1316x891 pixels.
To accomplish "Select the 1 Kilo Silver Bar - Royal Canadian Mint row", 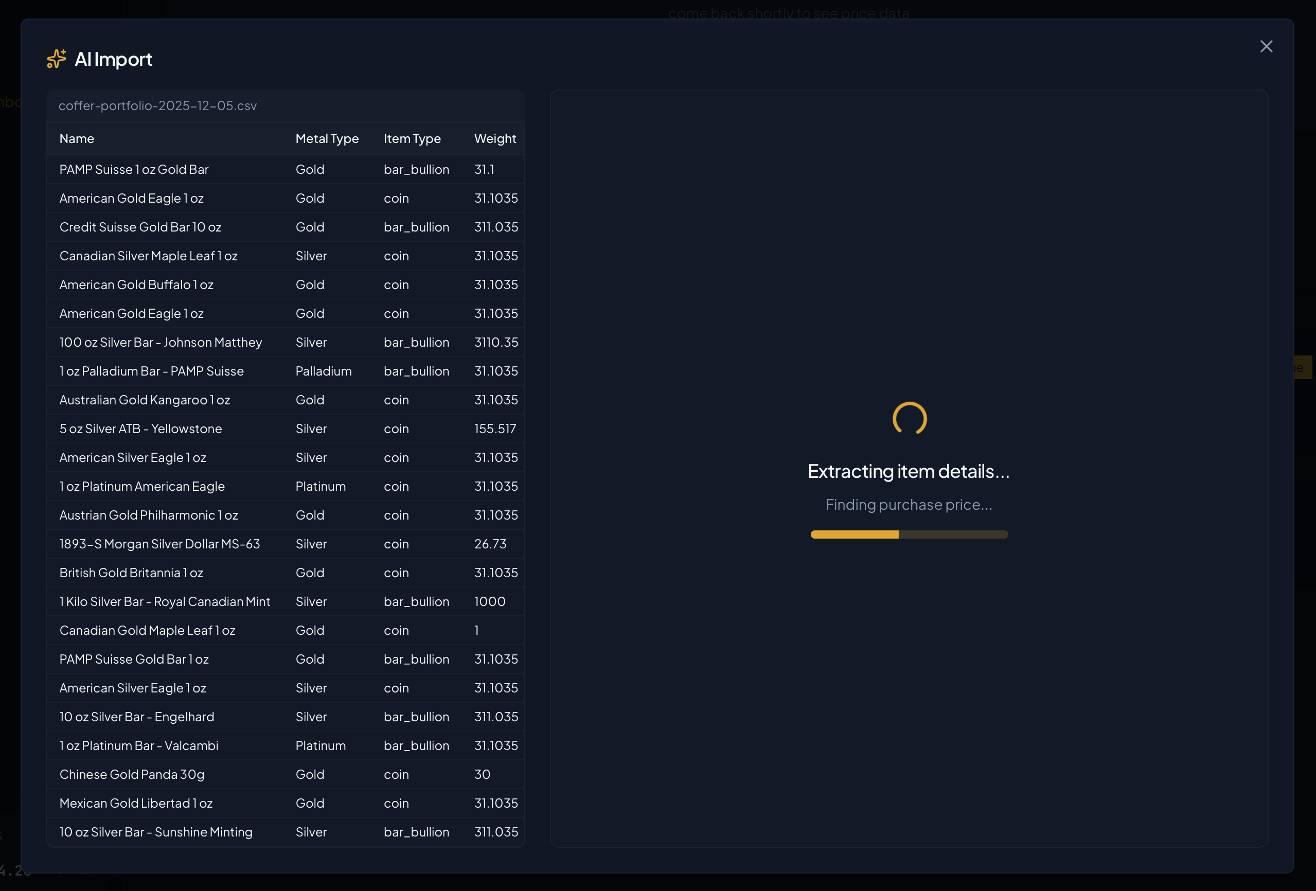I will click(226, 601).
